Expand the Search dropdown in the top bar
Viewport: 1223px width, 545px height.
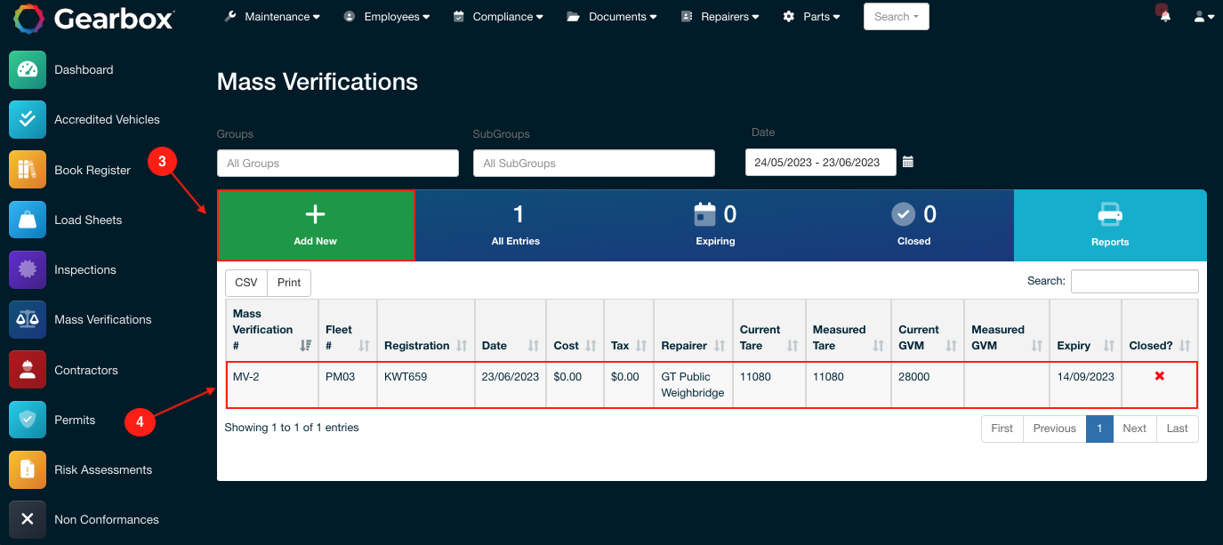pos(896,16)
